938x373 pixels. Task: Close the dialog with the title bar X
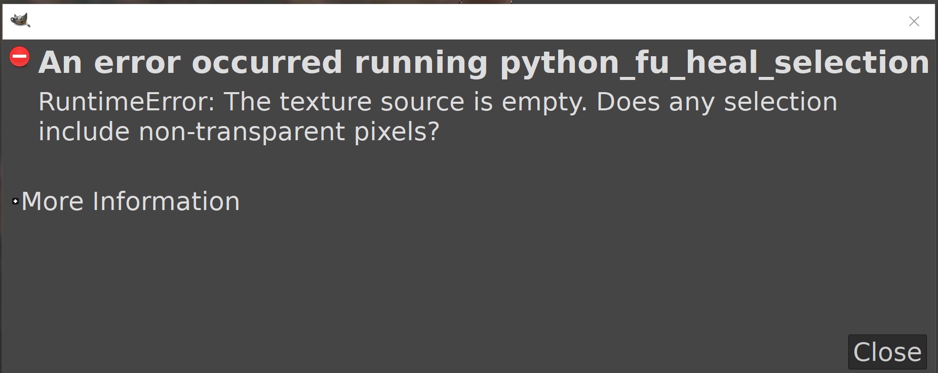coord(914,21)
